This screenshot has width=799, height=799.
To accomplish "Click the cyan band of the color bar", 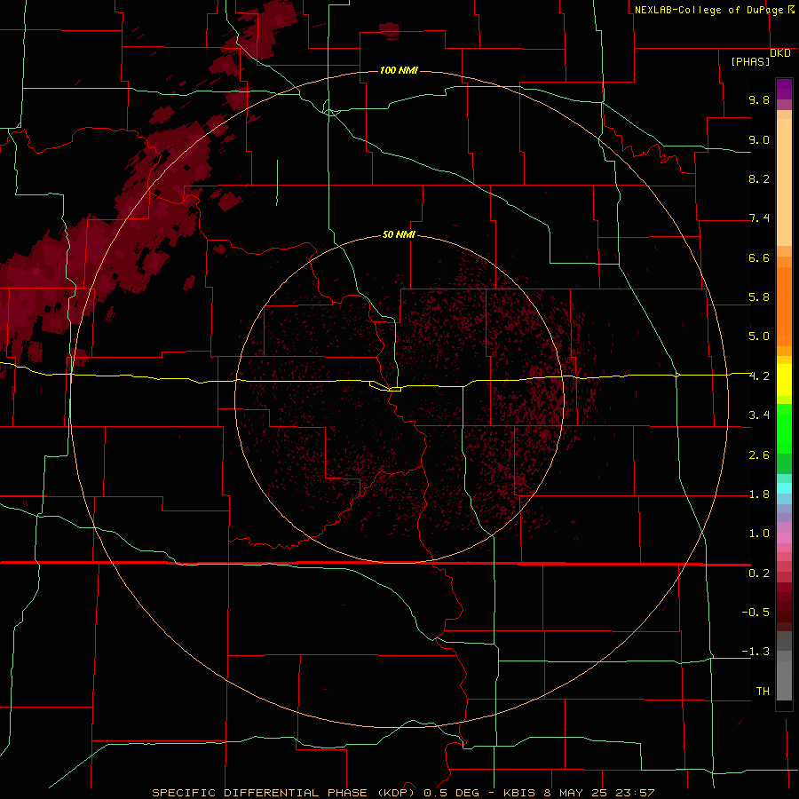I will pyautogui.click(x=784, y=487).
